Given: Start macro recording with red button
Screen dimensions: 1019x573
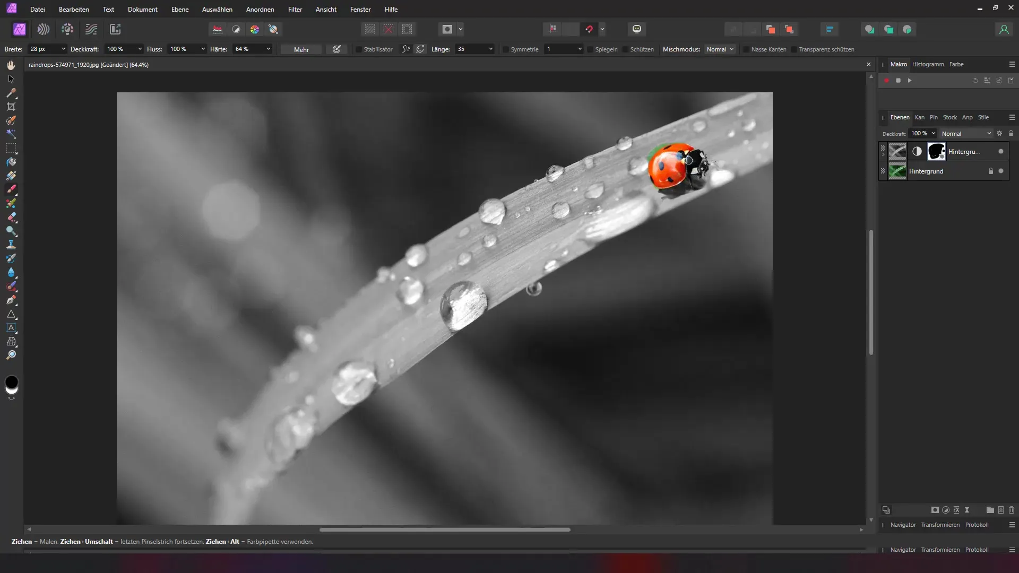Looking at the screenshot, I should pos(886,81).
